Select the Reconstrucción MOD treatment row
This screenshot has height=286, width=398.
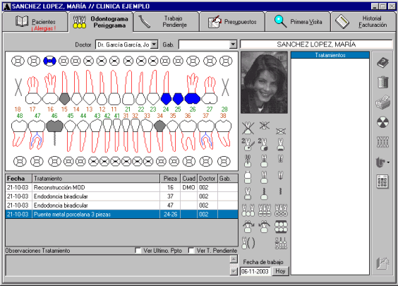tap(121, 187)
